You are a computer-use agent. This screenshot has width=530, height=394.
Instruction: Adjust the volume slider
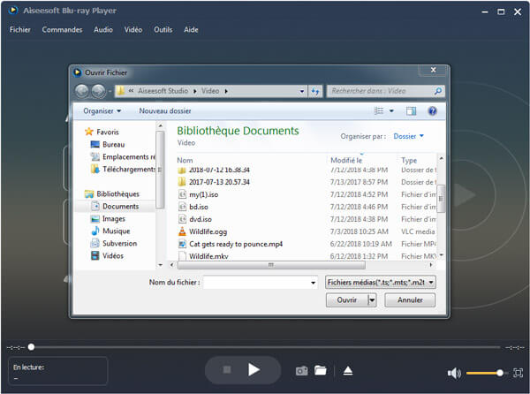pyautogui.click(x=484, y=373)
